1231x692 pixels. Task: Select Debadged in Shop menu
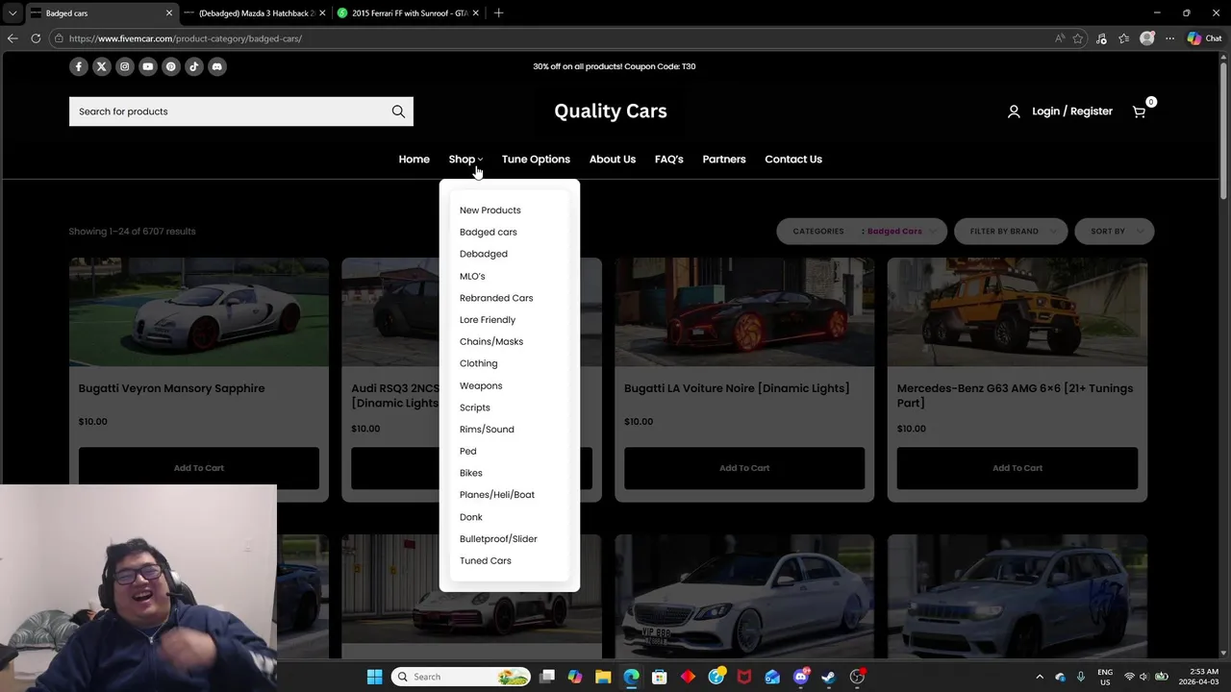(x=483, y=254)
